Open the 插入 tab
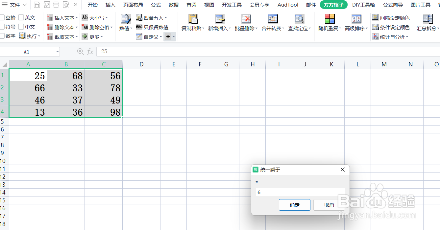This screenshot has height=230, width=440. (110, 5)
